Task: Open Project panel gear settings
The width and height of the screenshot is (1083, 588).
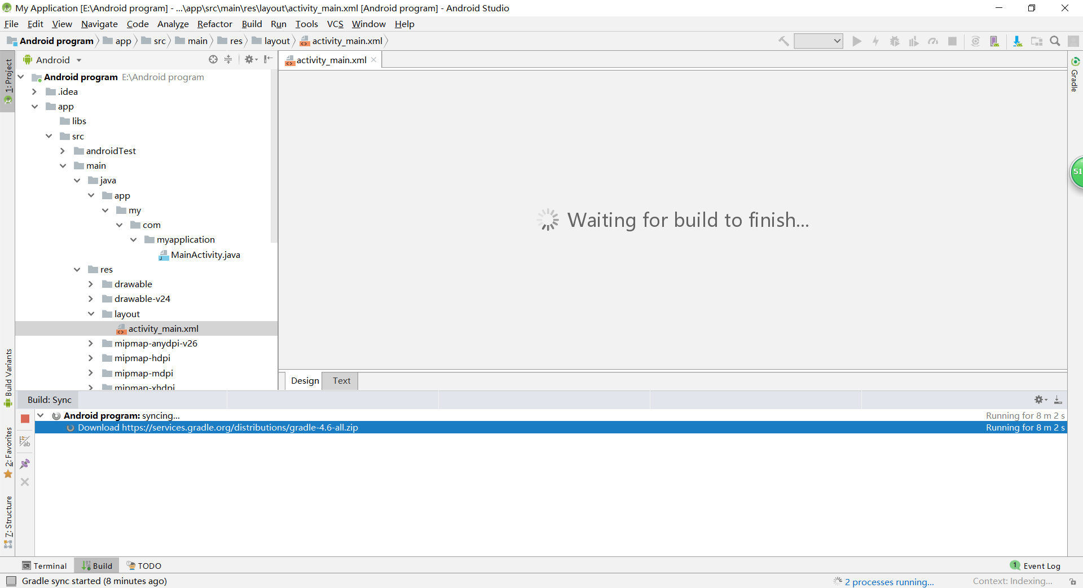Action: pos(251,59)
